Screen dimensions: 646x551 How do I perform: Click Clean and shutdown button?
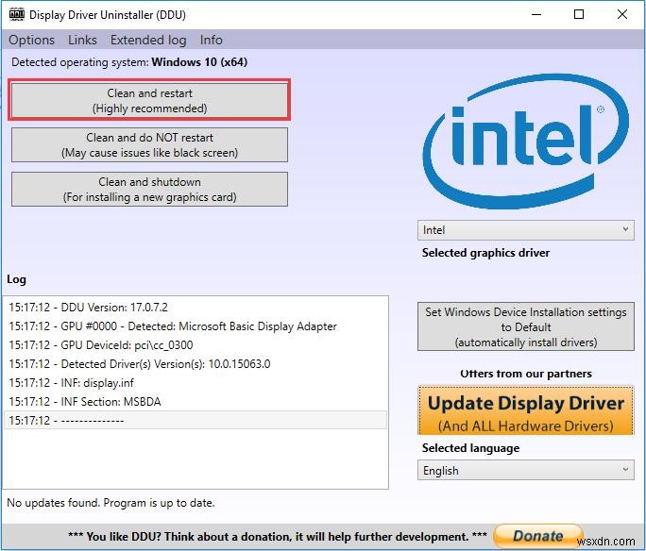click(x=149, y=189)
